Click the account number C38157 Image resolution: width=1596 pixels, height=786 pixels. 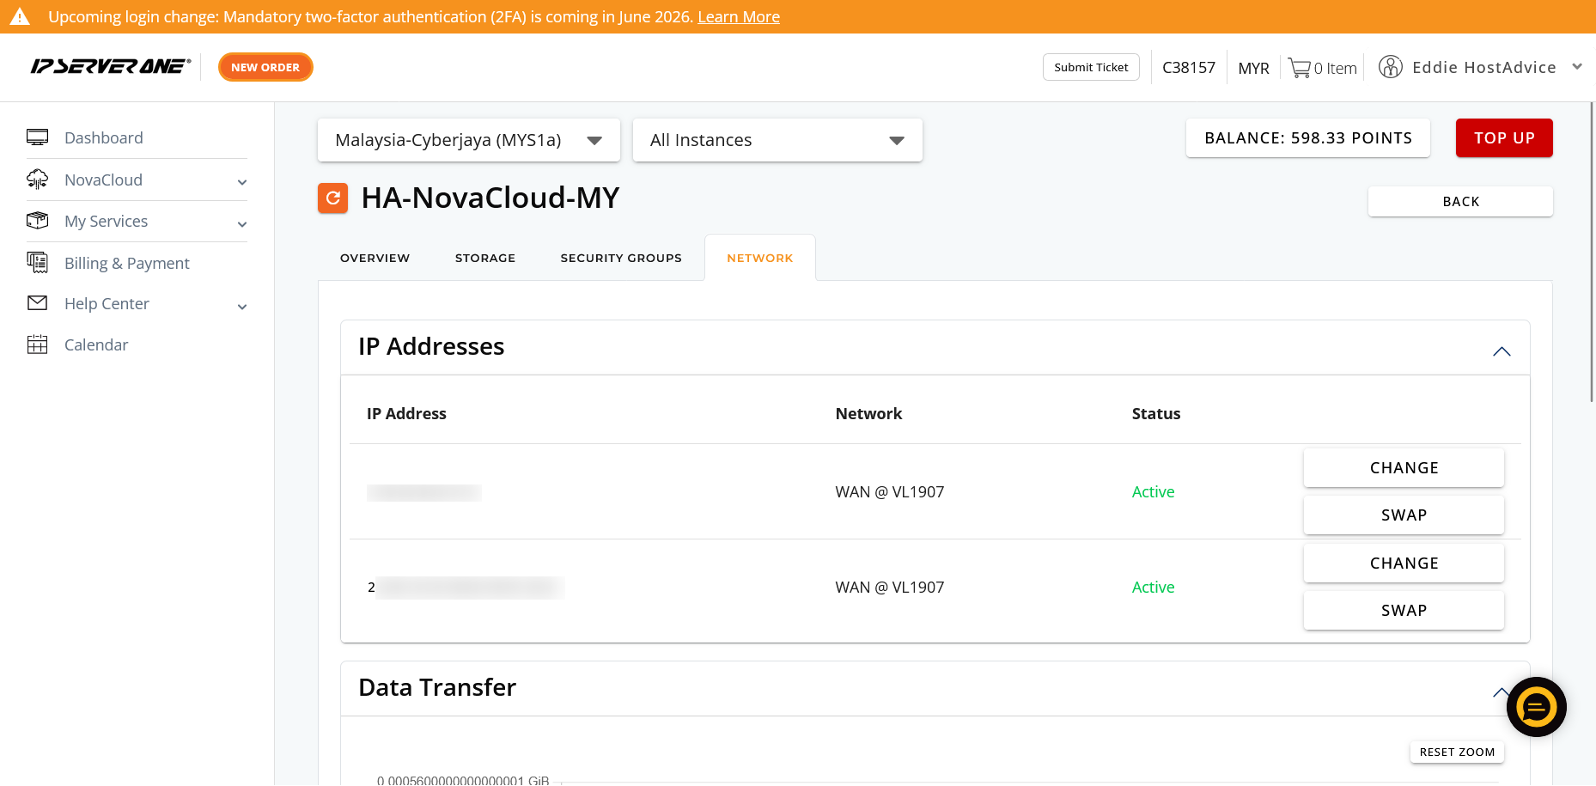1189,67
